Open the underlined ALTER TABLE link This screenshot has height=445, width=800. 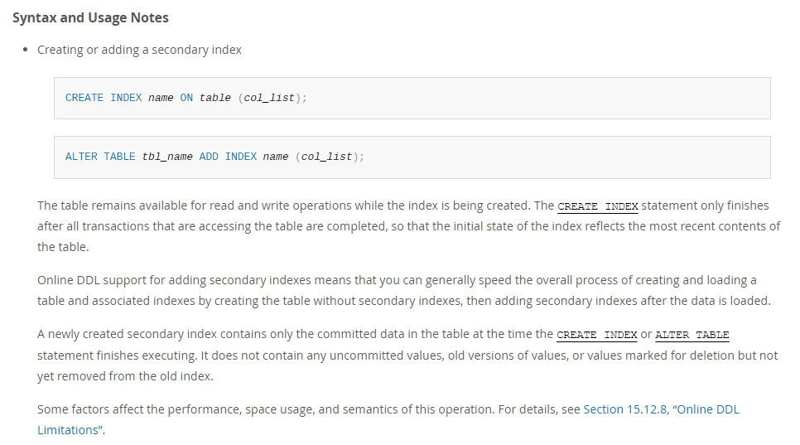(692, 335)
